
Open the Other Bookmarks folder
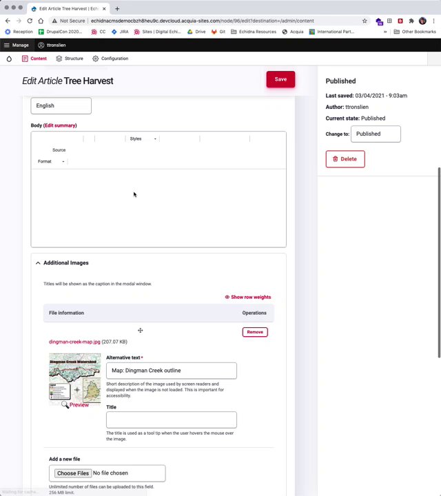click(x=415, y=32)
